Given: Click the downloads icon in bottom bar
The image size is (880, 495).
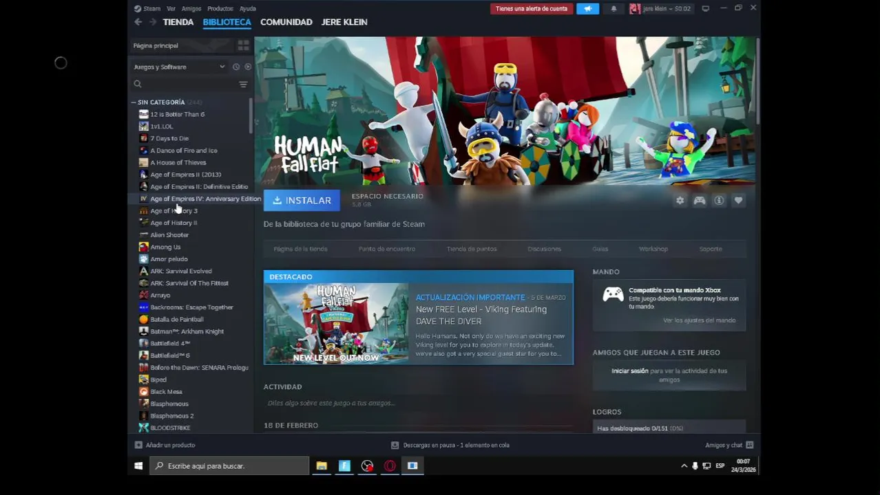Looking at the screenshot, I should [395, 445].
